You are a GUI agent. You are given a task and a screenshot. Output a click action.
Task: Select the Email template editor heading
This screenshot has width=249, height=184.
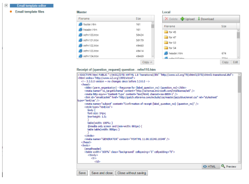(31, 6)
